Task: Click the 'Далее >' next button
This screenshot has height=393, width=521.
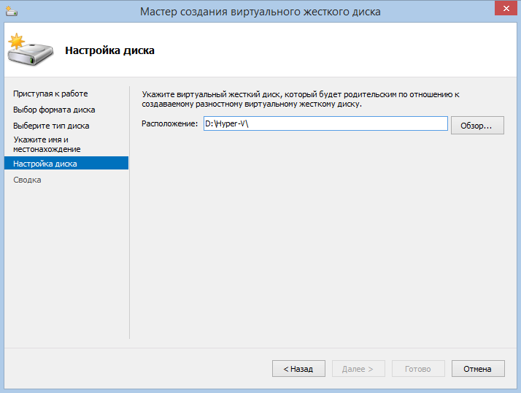Action: click(358, 369)
